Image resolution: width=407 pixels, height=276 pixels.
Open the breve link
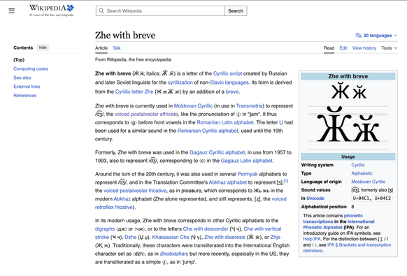(232, 92)
